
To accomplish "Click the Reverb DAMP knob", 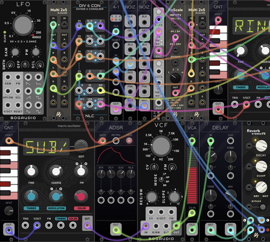I will coord(261,167).
